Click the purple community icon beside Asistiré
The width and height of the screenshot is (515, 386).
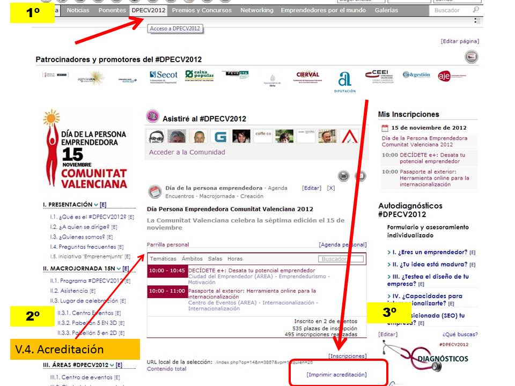[x=153, y=116]
